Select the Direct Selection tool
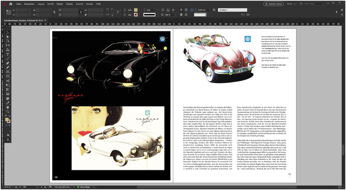 [8, 37]
